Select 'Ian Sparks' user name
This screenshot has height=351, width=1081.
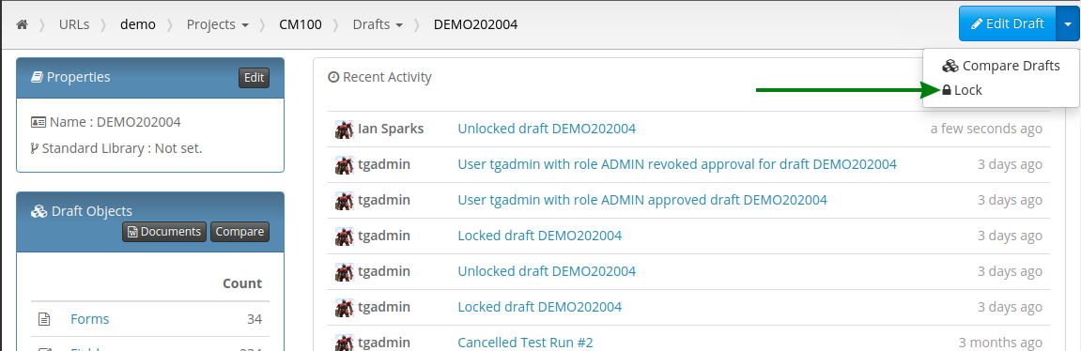pyautogui.click(x=391, y=129)
